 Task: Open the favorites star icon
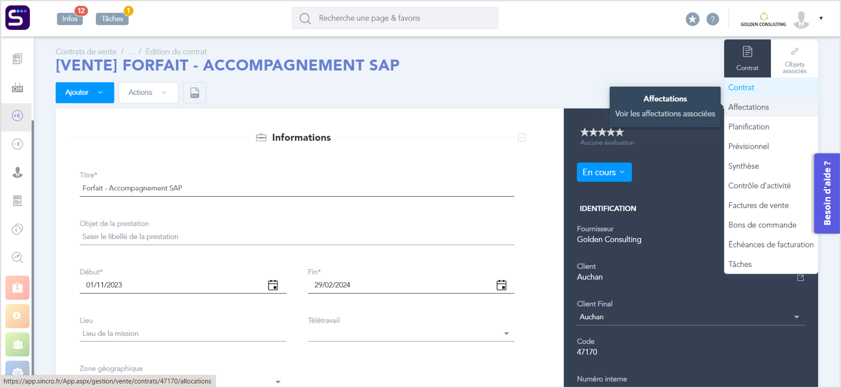[692, 19]
